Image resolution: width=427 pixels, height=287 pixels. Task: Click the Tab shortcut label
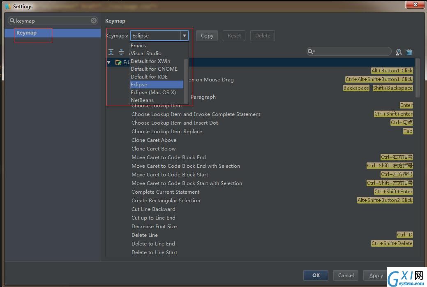point(408,131)
